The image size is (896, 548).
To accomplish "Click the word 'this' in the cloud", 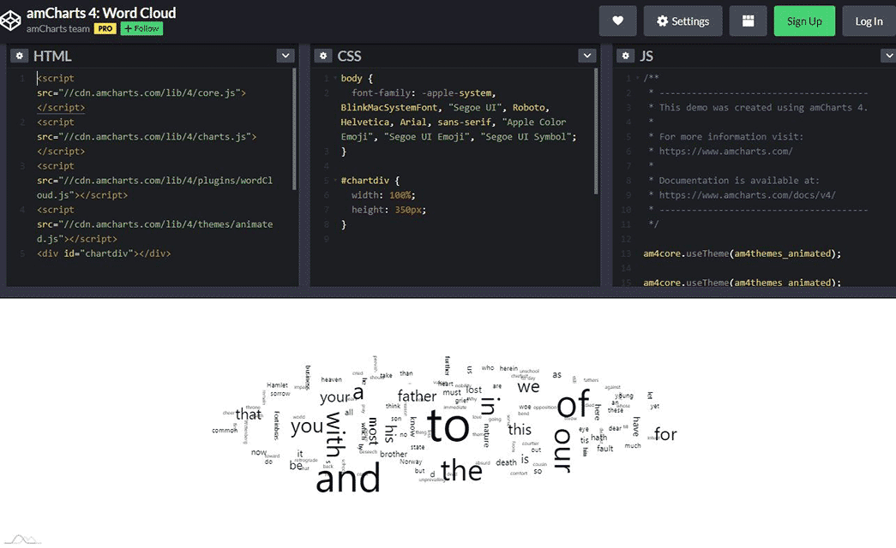I will 520,429.
